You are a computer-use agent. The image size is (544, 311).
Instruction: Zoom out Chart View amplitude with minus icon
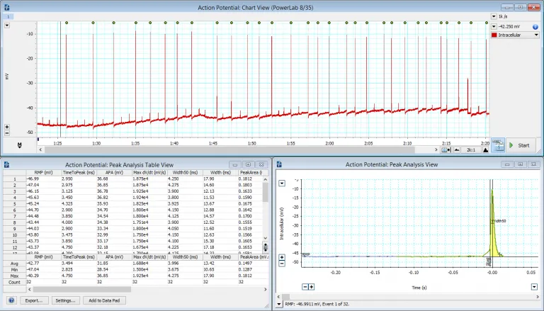pyautogui.click(x=7, y=132)
